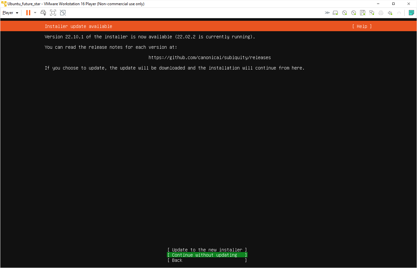Expand the power options arrow beside pause
This screenshot has width=417, height=268.
pyautogui.click(x=35, y=13)
